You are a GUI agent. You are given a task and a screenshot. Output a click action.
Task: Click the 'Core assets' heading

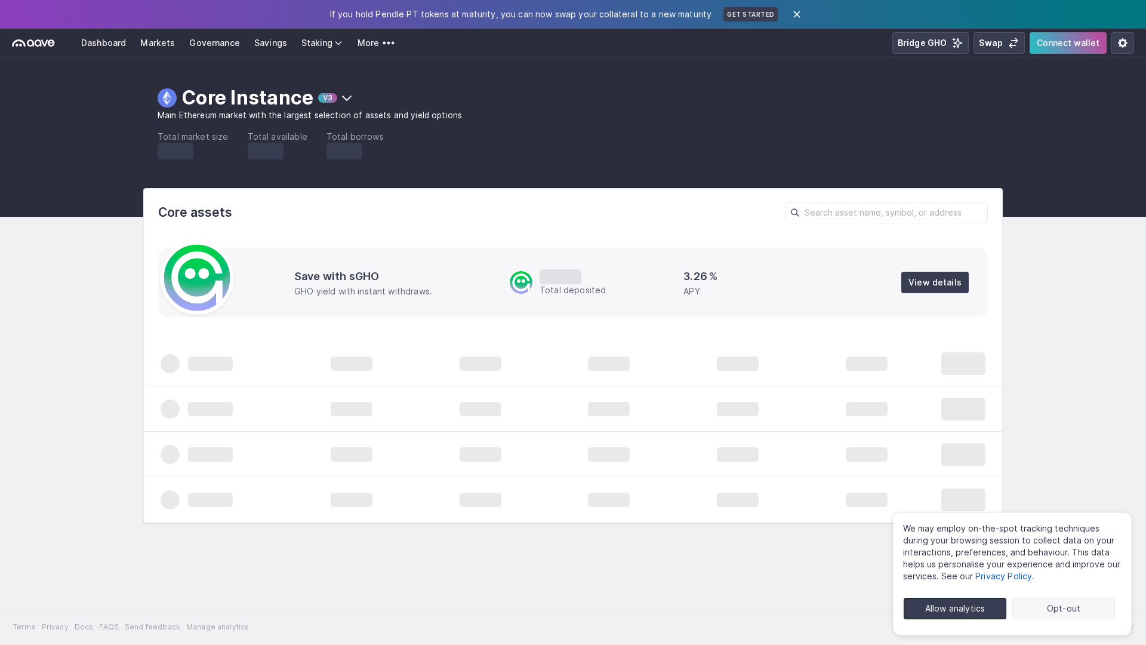[195, 213]
